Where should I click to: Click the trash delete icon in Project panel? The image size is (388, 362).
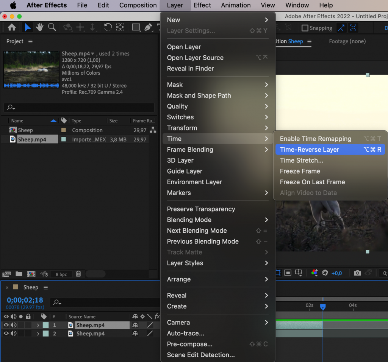[78, 274]
